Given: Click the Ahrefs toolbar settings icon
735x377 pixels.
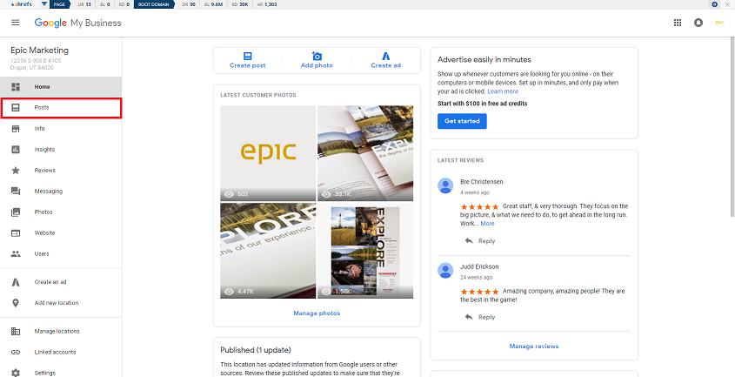Looking at the screenshot, I should tap(715, 4).
